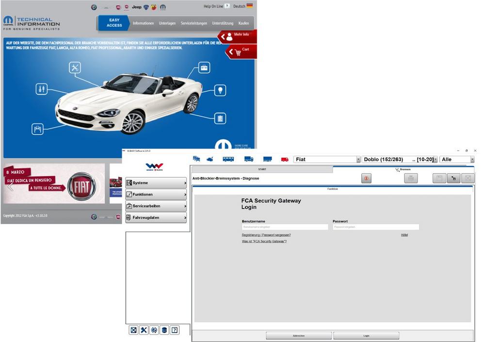Screen dimensions: 485x342
Task: Click the question mark help icon at bottom
Action: click(175, 330)
